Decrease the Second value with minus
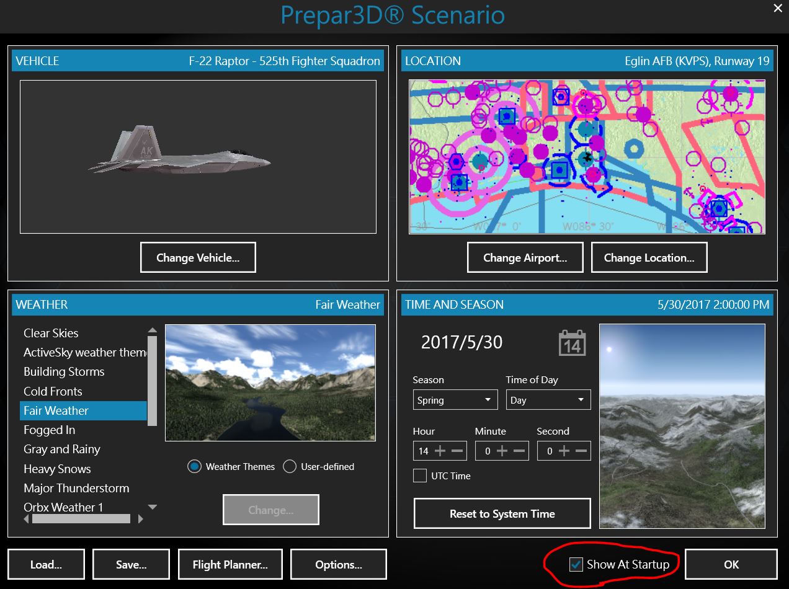This screenshot has height=589, width=789. [x=581, y=451]
